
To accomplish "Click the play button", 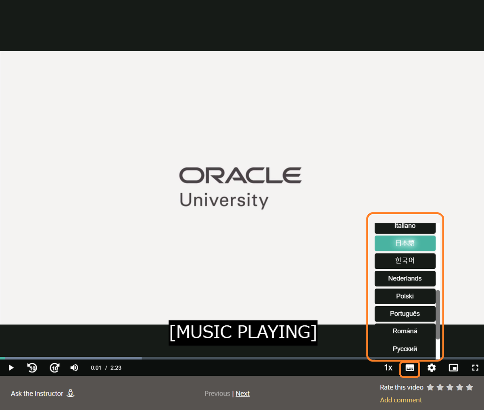I will 11,368.
